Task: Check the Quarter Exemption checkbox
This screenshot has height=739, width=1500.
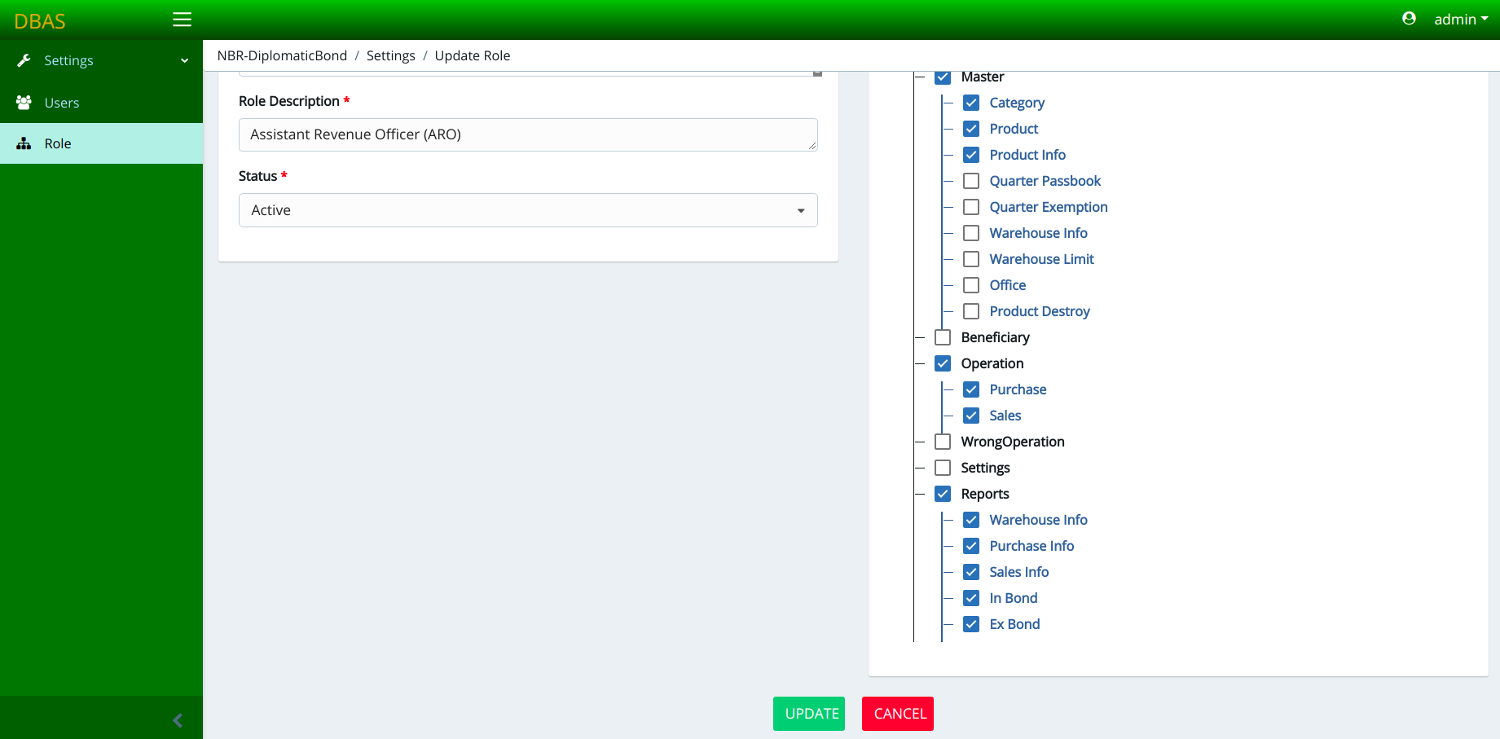Action: [971, 207]
